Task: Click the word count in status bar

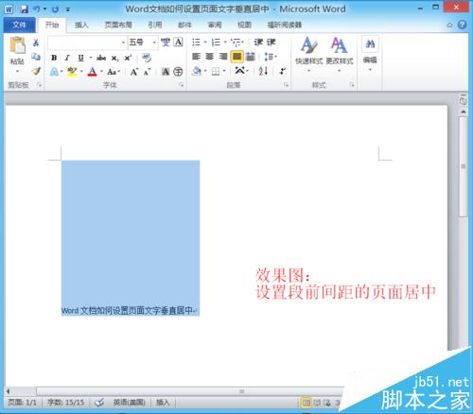Action: click(66, 403)
